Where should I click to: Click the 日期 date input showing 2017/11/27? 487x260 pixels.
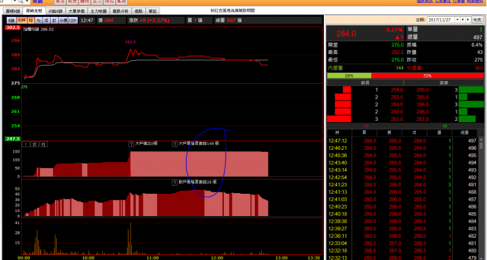pos(441,20)
